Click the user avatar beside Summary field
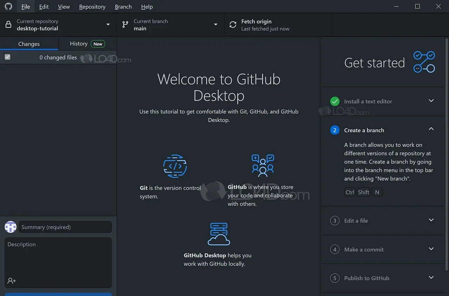Screen dimensions: 449x296 (x=10, y=227)
